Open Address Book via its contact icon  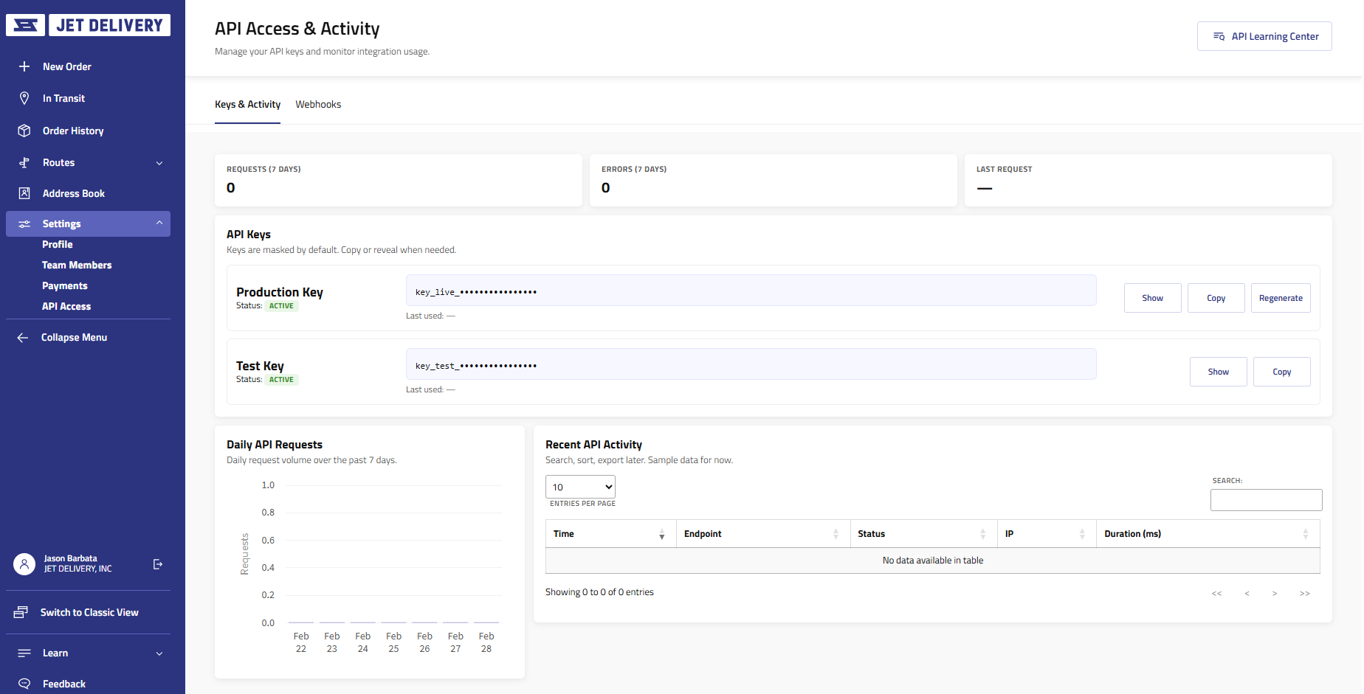(x=24, y=193)
